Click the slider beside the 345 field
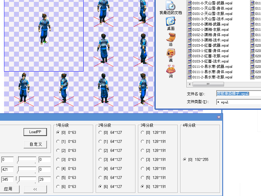This screenshot has height=196, width=261. [x=26, y=180]
